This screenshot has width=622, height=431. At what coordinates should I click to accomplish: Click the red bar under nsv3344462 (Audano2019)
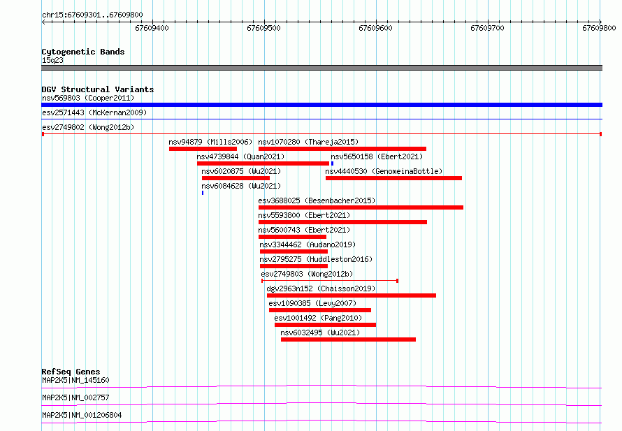click(x=294, y=251)
